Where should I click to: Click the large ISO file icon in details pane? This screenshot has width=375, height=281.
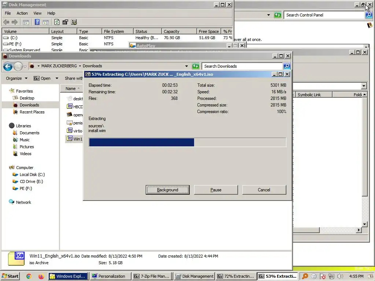[x=16, y=259]
